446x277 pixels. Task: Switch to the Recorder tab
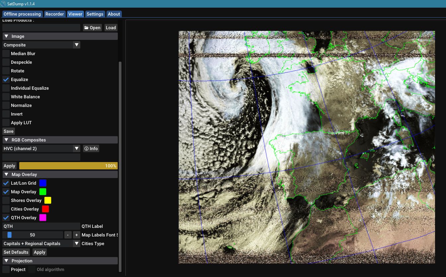(54, 14)
